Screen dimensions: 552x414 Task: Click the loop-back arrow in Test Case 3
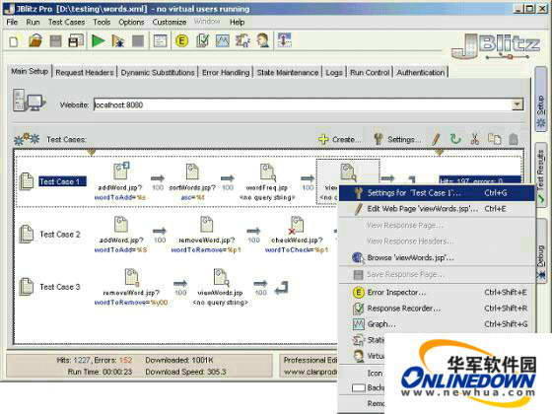(282, 287)
